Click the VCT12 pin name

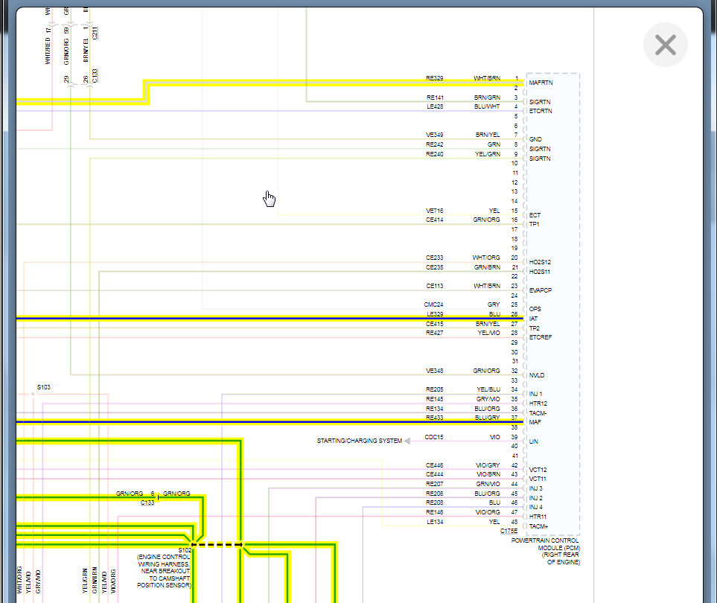click(x=538, y=470)
